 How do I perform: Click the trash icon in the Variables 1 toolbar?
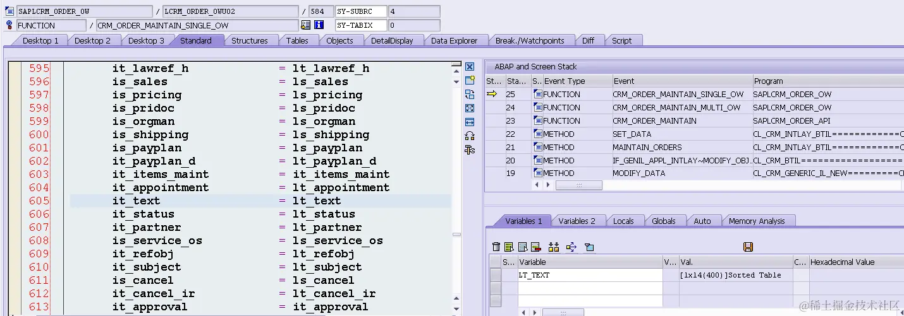tap(496, 247)
